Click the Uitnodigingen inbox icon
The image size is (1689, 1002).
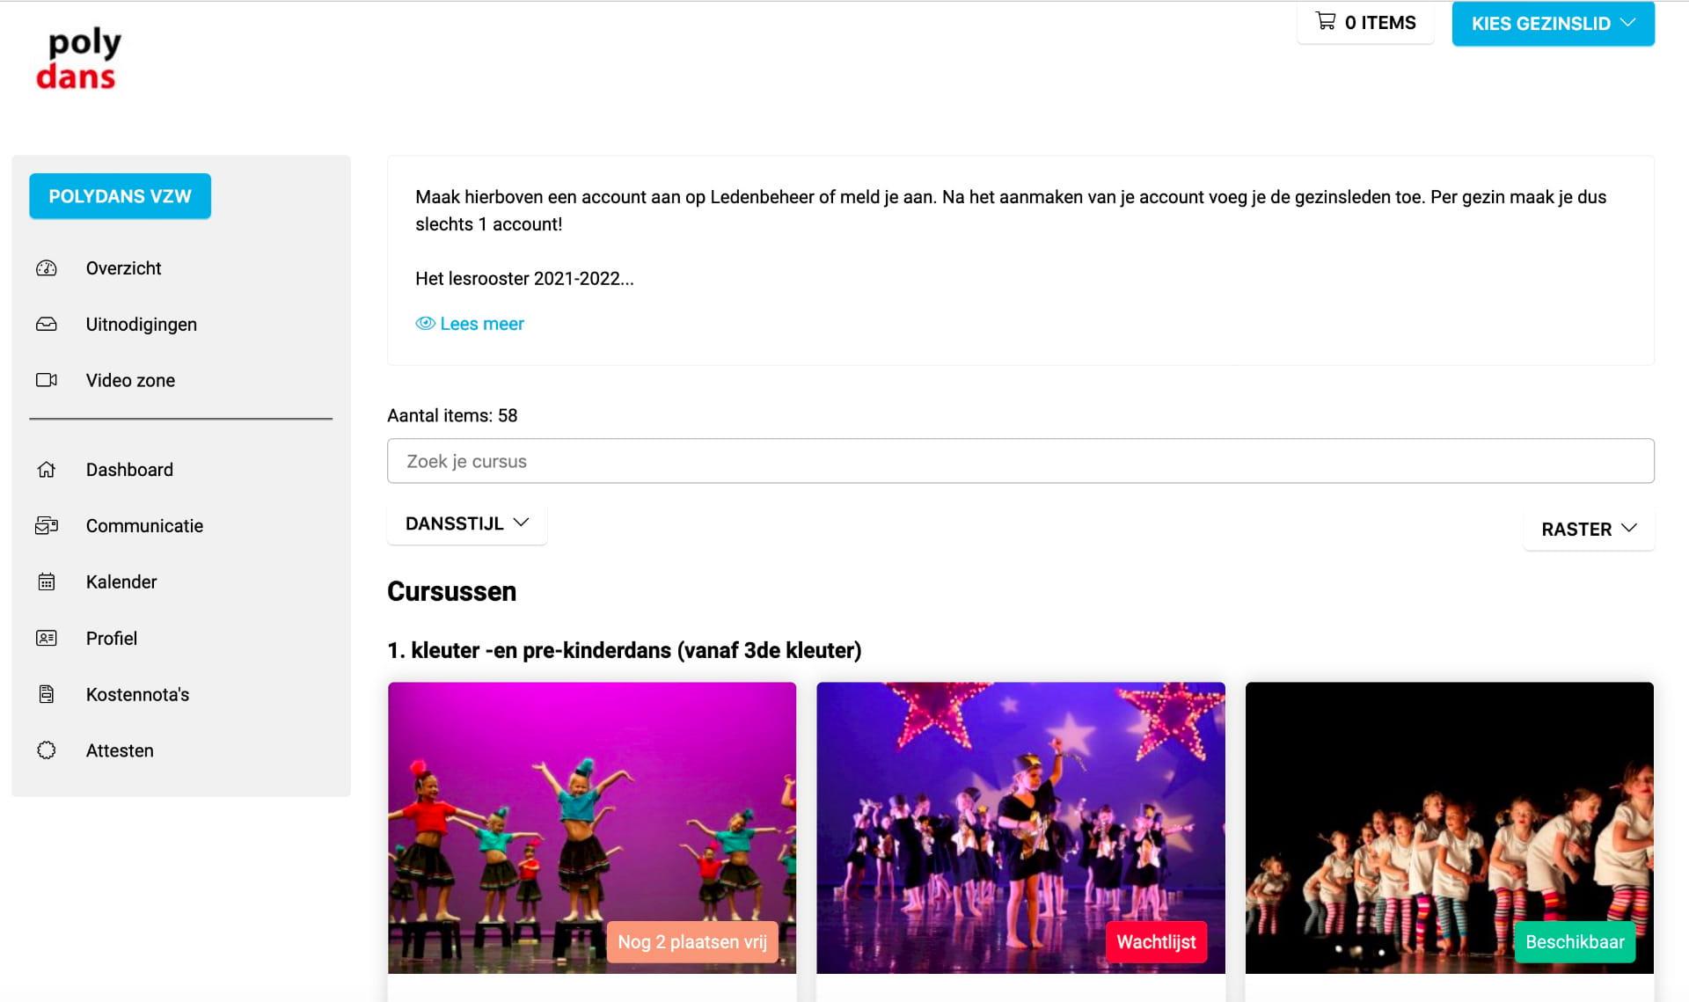point(47,325)
